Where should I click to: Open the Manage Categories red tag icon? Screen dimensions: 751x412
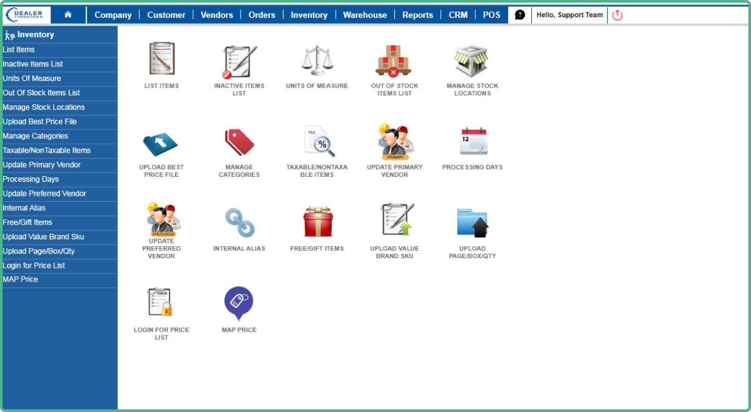point(239,142)
